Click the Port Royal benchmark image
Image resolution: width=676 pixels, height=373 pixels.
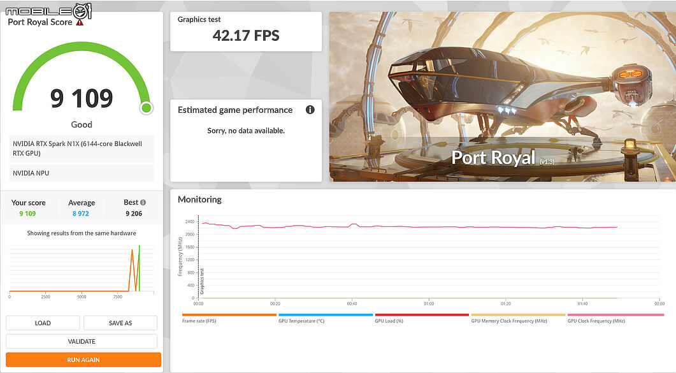coord(503,96)
